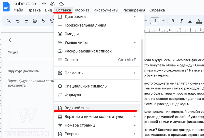The height and width of the screenshot is (138, 204).
Task: Insert a Сноска footnote
Action: pos(97,60)
